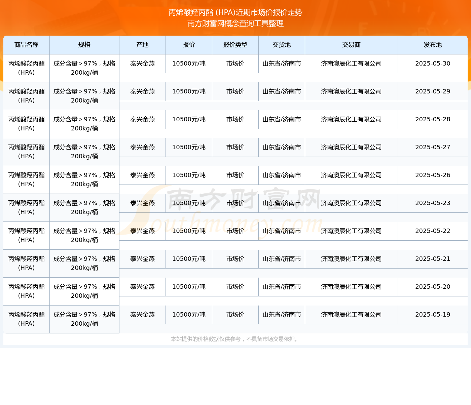Click the 规格 column header
This screenshot has height=405, width=471.
click(84, 45)
